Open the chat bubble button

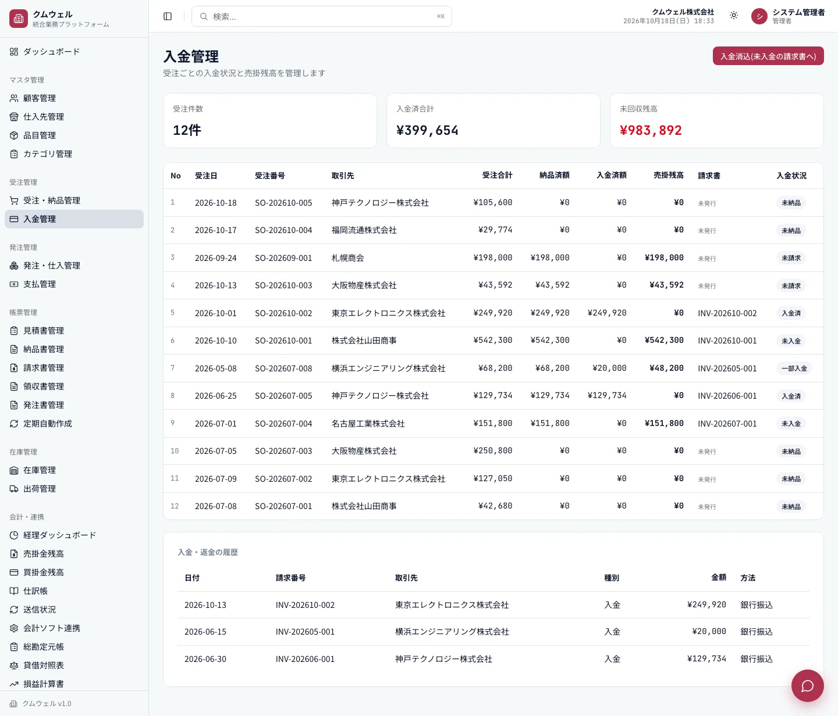807,686
